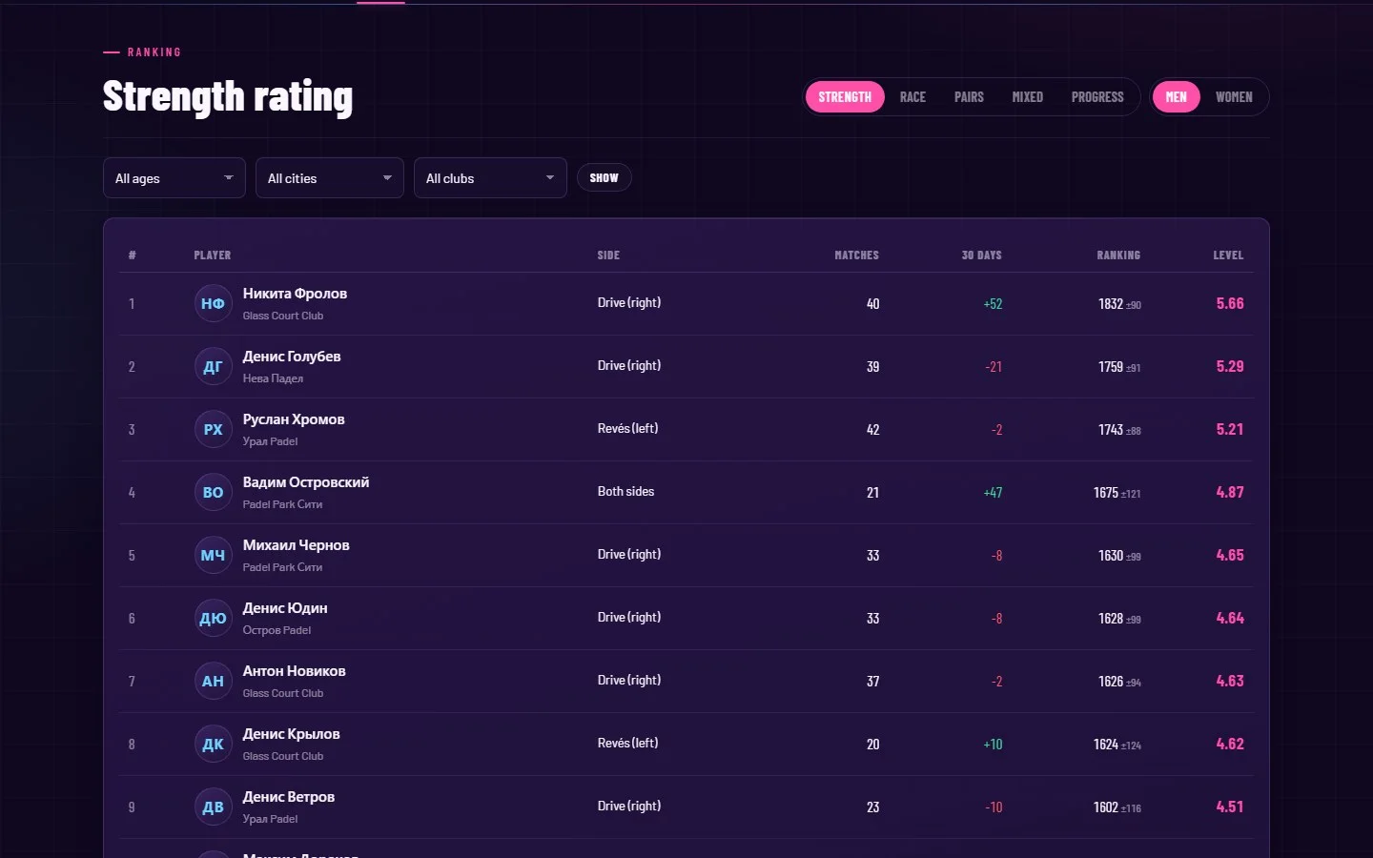Click the ДК avatar for Денис Крылов
The width and height of the screenshot is (1373, 858).
point(214,745)
